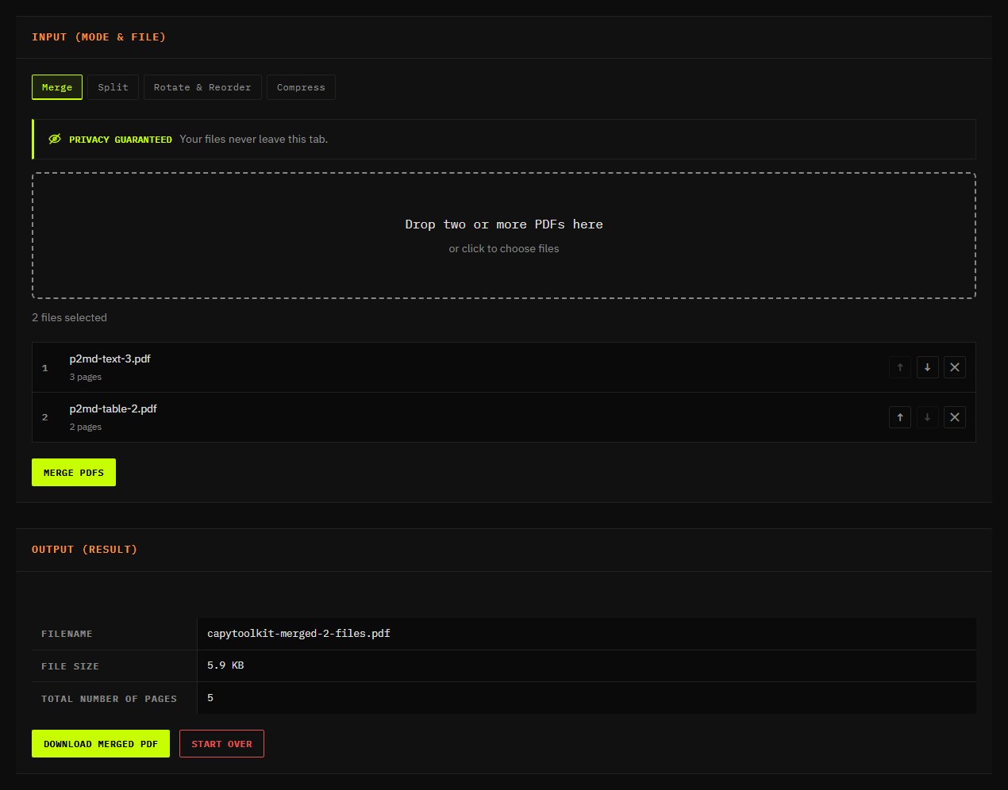Select the p2md-text-3.pdf file row

pos(504,367)
